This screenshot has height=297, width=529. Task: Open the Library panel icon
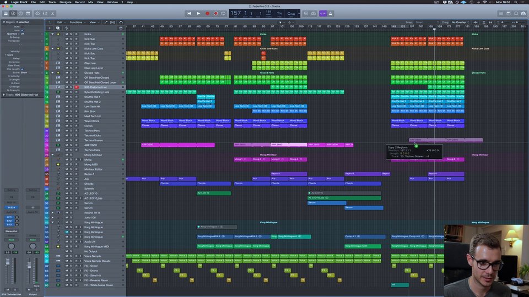[x=6, y=13]
